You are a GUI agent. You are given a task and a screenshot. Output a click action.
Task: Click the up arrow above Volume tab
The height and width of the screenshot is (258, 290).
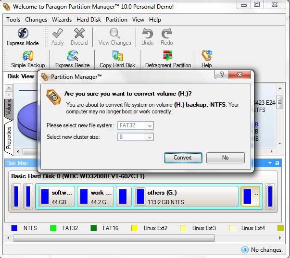(9, 88)
